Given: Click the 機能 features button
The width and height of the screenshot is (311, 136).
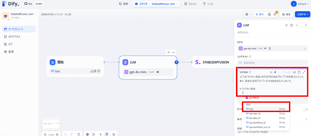Looking at the screenshot, I should [286, 14].
